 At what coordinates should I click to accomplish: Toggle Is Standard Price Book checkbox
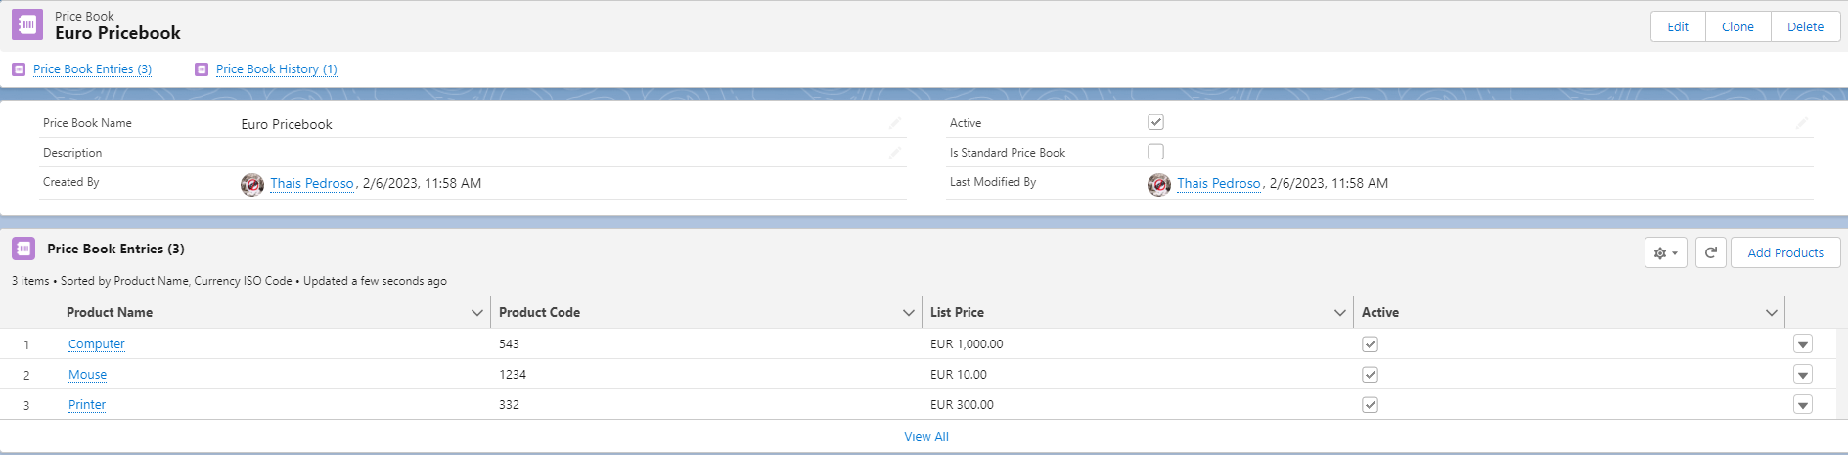pos(1155,152)
